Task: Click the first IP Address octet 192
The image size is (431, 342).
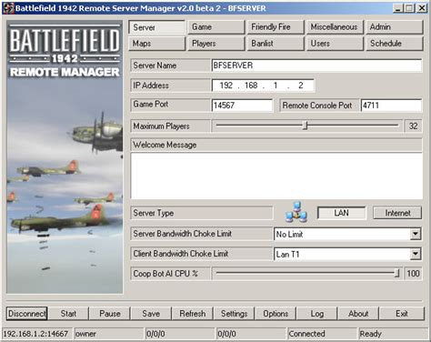Action: click(x=226, y=85)
